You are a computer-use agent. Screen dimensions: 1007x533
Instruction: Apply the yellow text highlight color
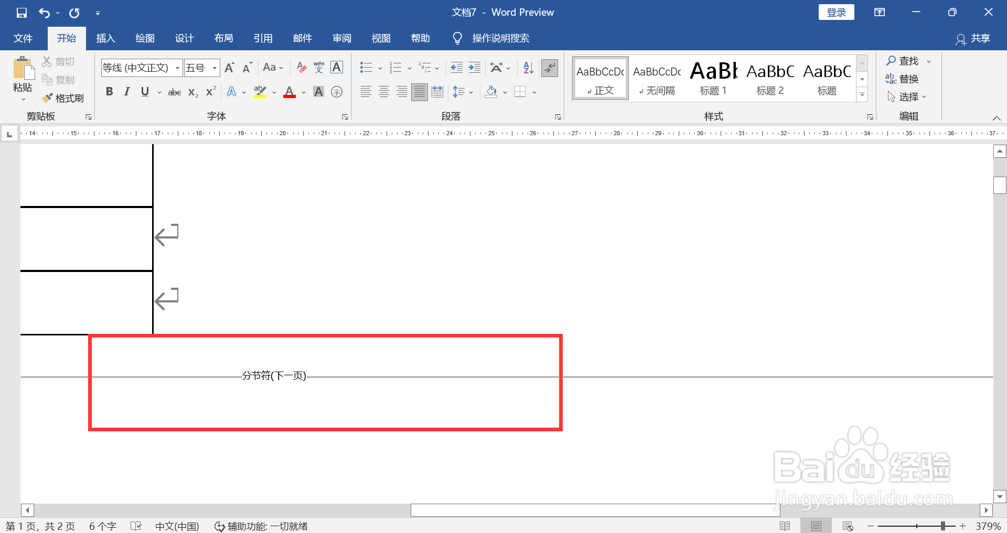(260, 92)
